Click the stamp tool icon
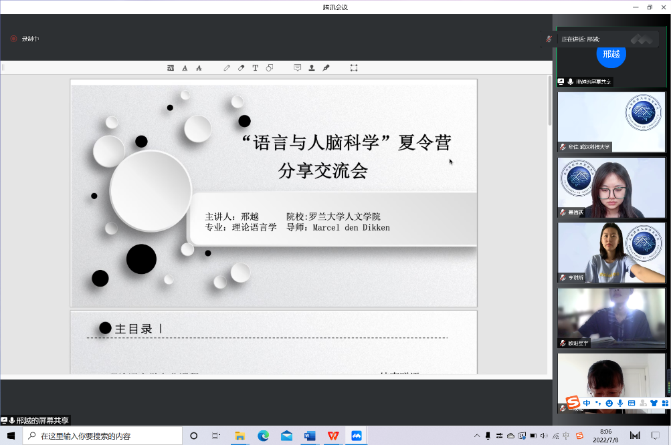Image resolution: width=671 pixels, height=445 pixels. coord(312,68)
